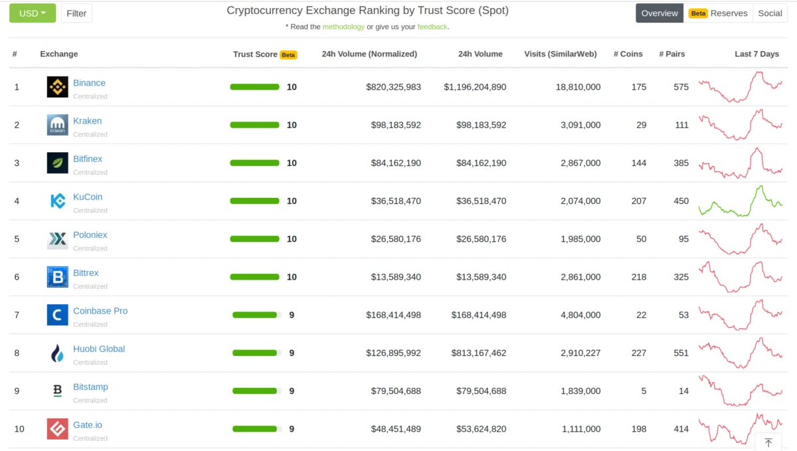Open the Coinbase Pro exchange link

point(100,311)
